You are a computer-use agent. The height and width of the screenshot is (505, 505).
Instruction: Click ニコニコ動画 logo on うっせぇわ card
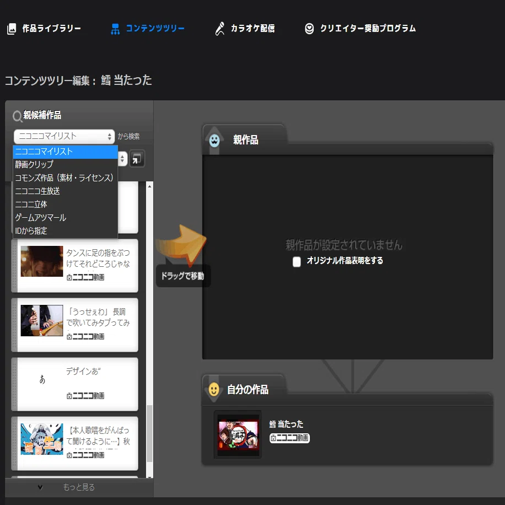pos(85,336)
